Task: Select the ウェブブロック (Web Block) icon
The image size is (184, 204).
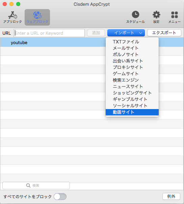Action: 37,17
